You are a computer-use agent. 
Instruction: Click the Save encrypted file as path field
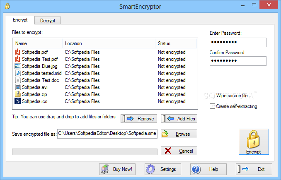point(107,134)
